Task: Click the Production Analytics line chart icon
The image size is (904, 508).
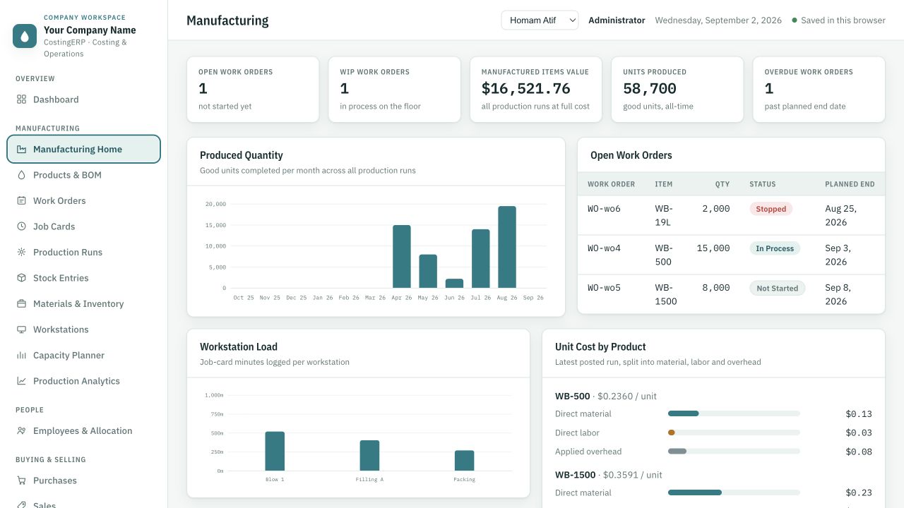Action: tap(21, 381)
